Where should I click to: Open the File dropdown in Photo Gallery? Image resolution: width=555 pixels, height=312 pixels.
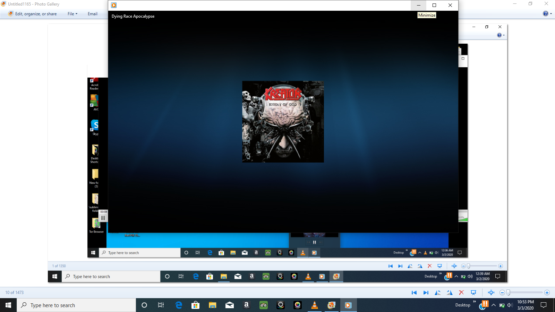[72, 14]
